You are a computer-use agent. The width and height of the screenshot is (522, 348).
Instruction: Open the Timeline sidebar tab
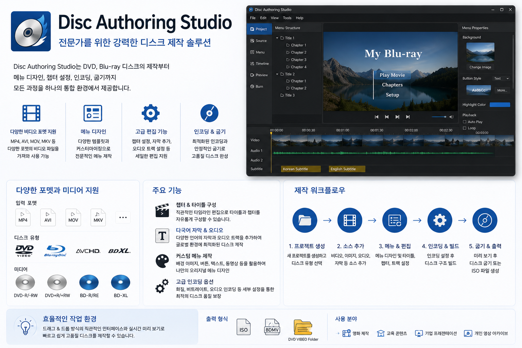tap(259, 64)
